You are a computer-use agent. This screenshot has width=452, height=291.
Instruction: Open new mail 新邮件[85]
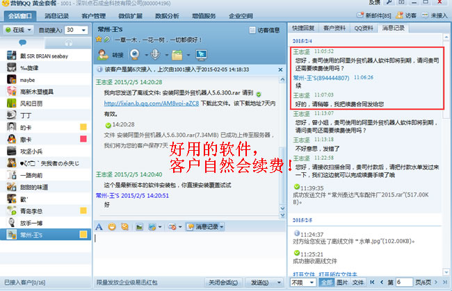click(374, 15)
